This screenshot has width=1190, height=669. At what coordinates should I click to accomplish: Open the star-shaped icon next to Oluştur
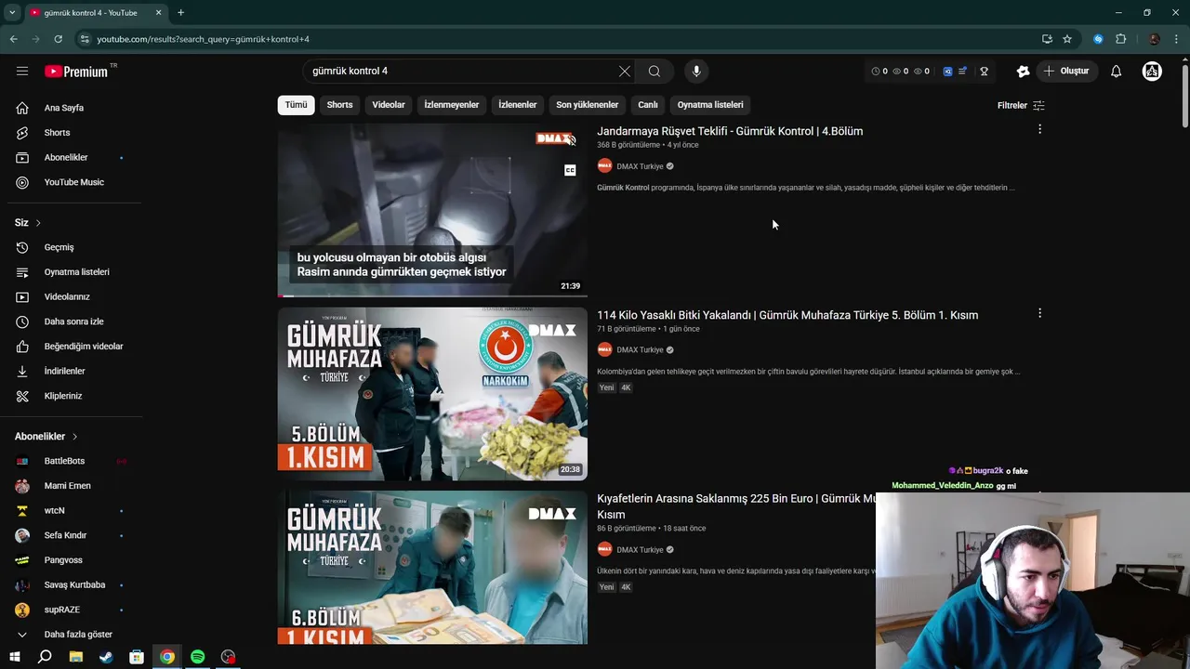[x=1023, y=71]
